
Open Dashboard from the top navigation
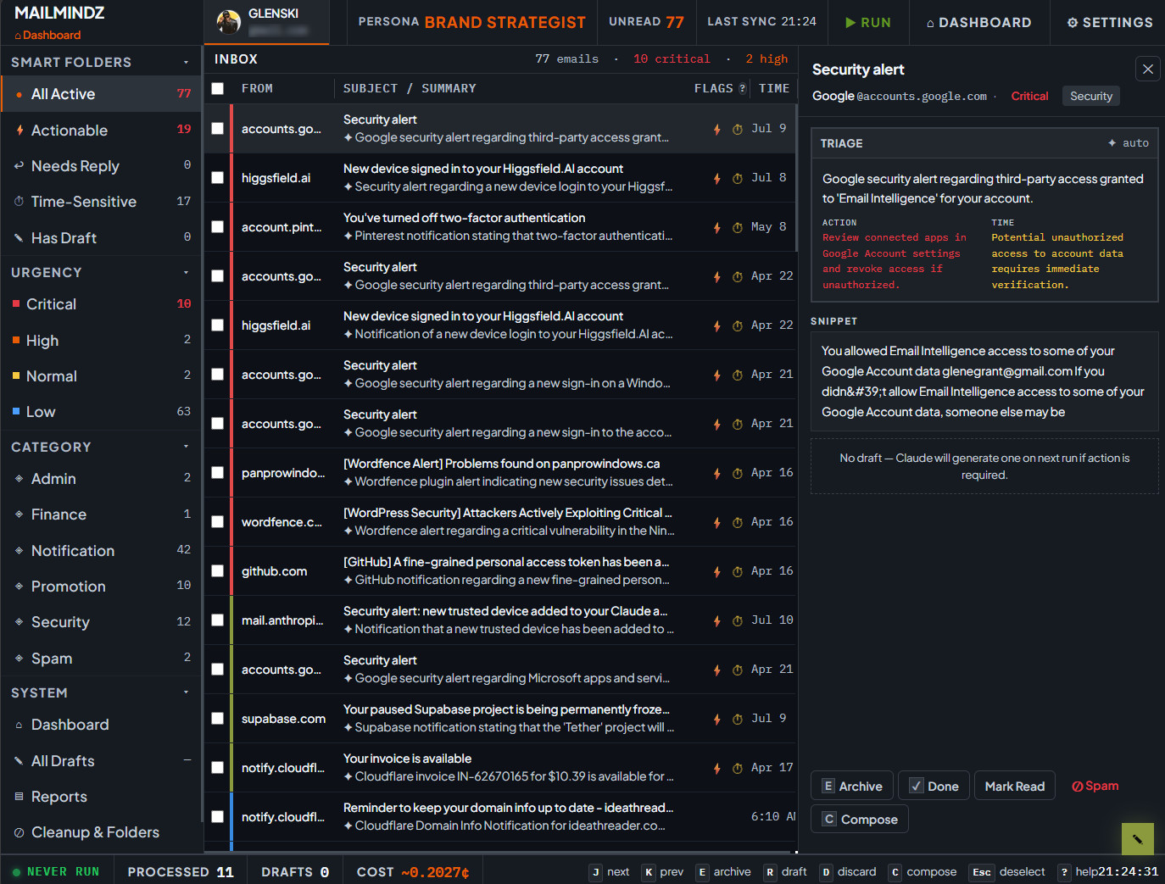[x=978, y=22]
